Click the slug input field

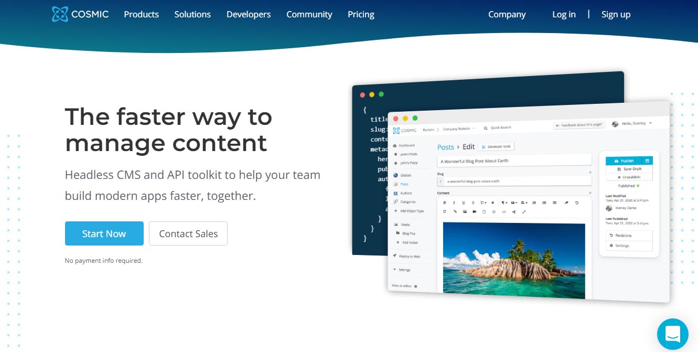click(x=514, y=181)
